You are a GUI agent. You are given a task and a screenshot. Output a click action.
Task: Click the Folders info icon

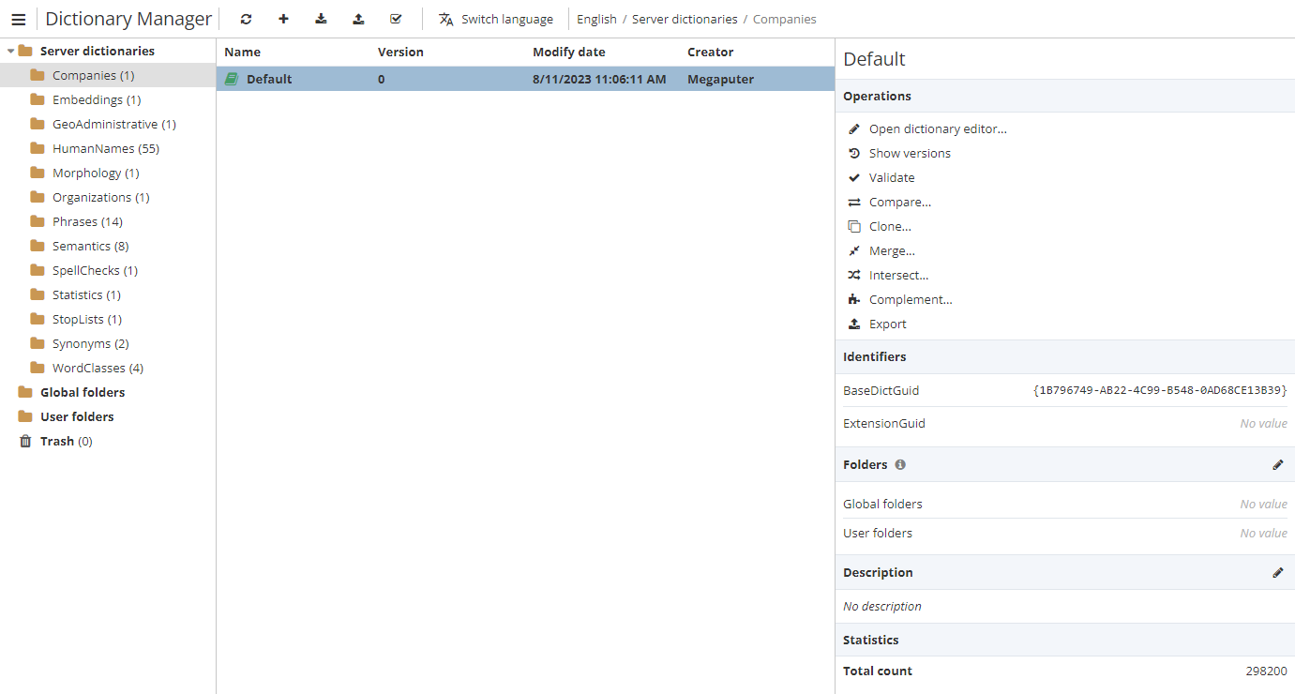coord(900,464)
